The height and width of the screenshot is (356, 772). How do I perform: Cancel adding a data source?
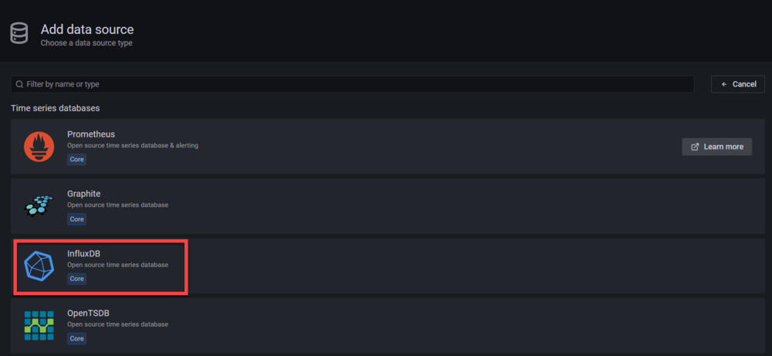(738, 84)
